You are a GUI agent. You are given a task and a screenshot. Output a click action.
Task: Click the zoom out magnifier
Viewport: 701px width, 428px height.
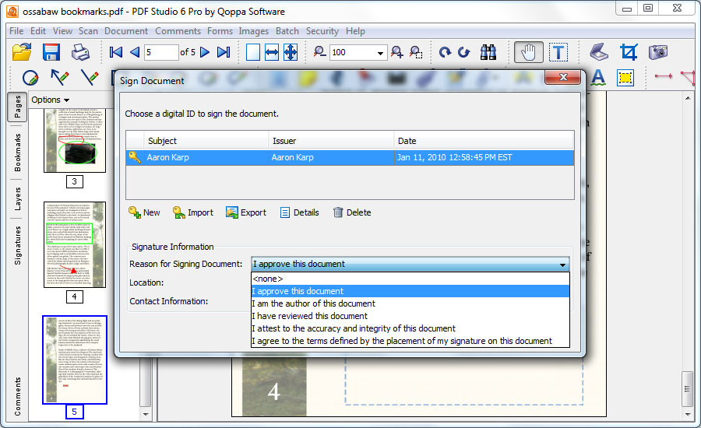(319, 52)
